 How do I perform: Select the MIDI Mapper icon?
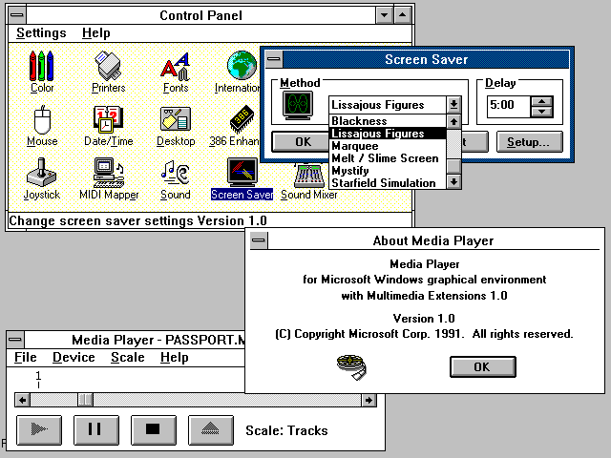click(x=108, y=175)
